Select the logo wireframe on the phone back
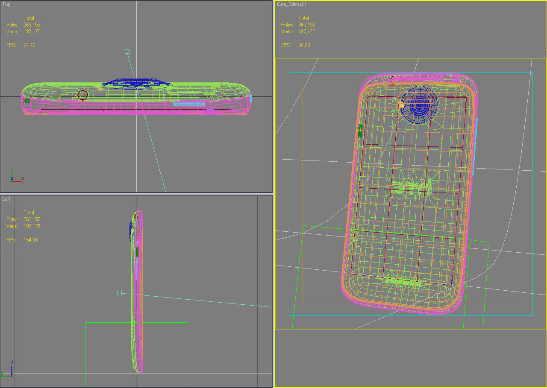547x388 pixels. 412,187
